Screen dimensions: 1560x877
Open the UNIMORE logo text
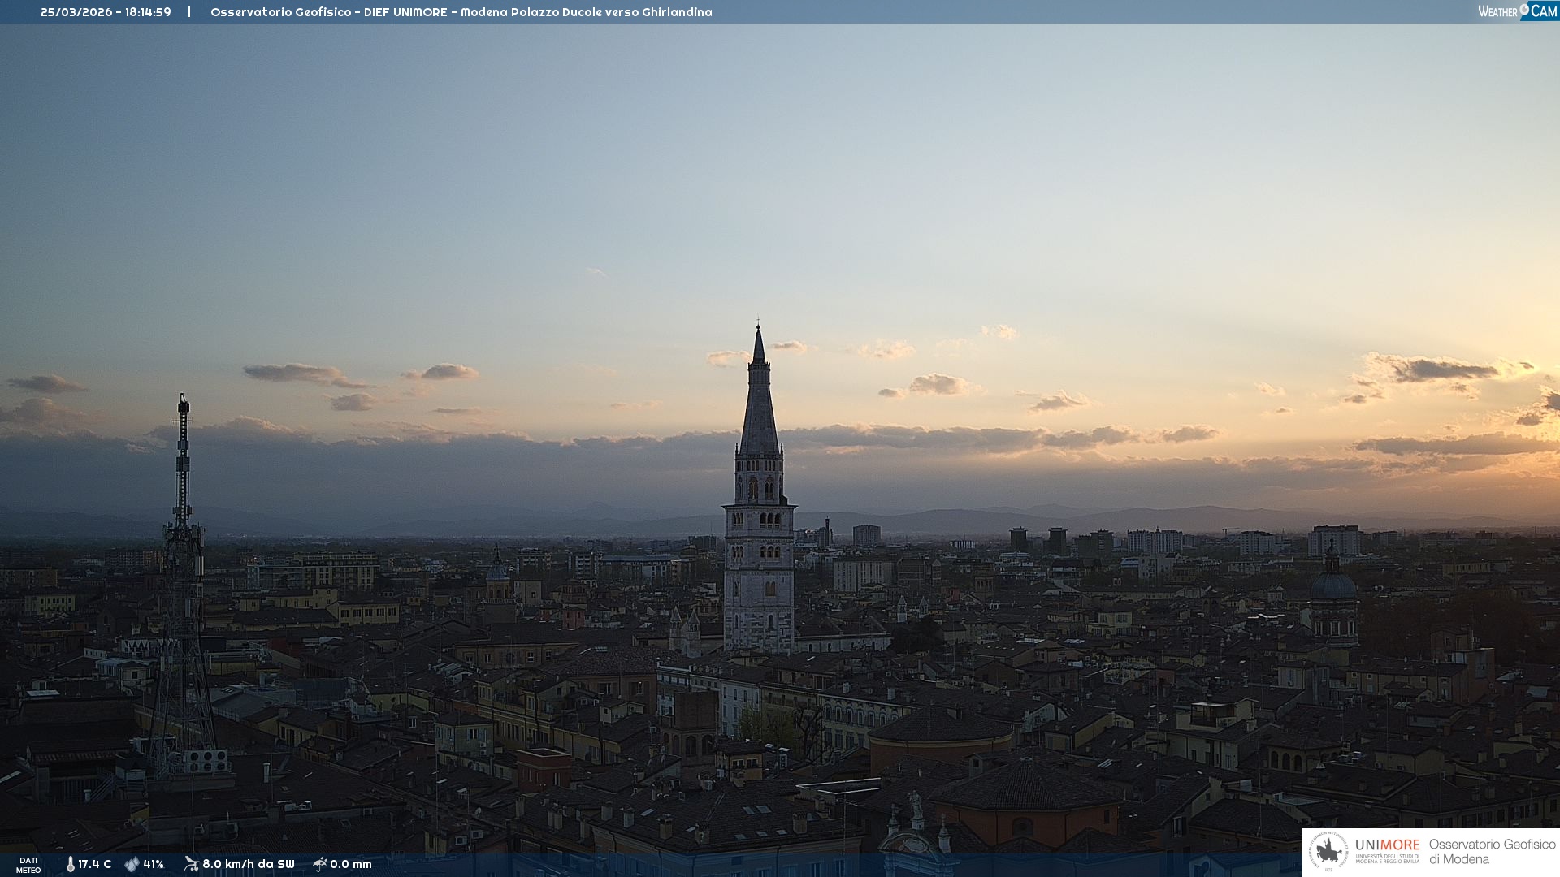pos(1387,845)
